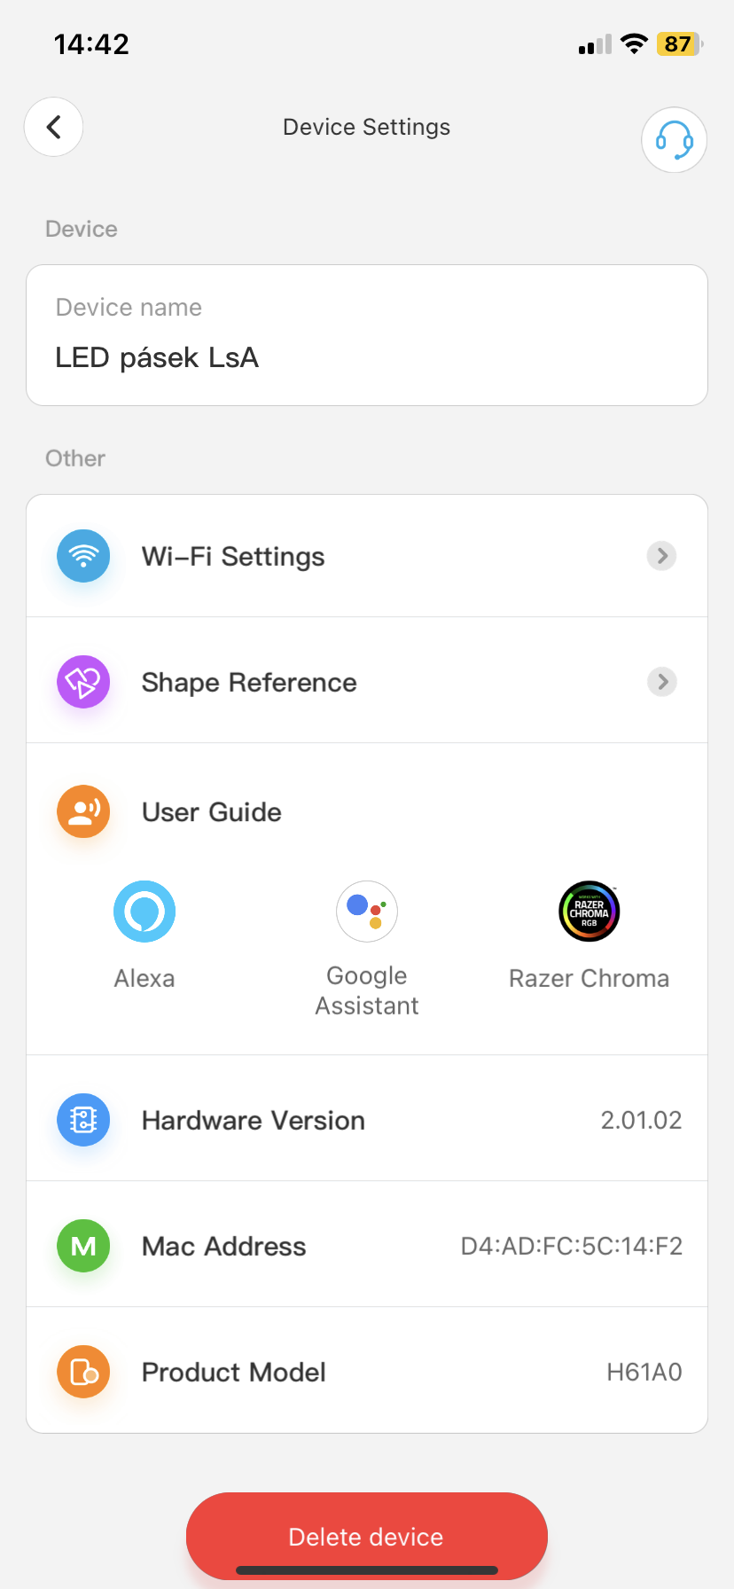This screenshot has width=734, height=1589.
Task: Open customer support headset icon
Action: [674, 140]
